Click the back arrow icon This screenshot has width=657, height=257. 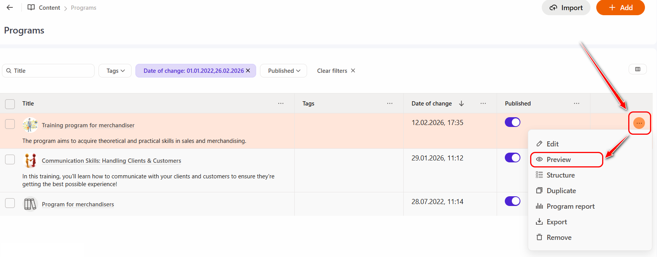pyautogui.click(x=10, y=7)
